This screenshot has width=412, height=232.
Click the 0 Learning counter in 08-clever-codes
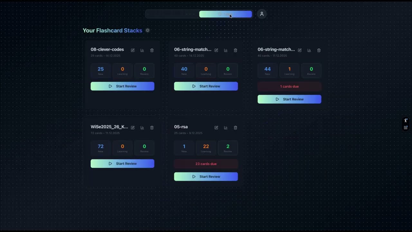click(x=122, y=71)
